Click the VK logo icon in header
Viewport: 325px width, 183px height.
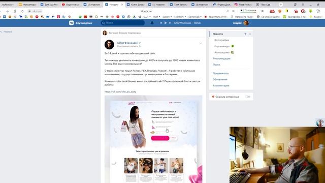[x=71, y=23]
